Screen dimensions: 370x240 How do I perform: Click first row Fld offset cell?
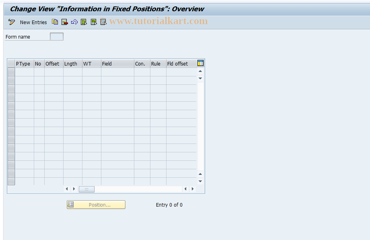click(x=181, y=72)
